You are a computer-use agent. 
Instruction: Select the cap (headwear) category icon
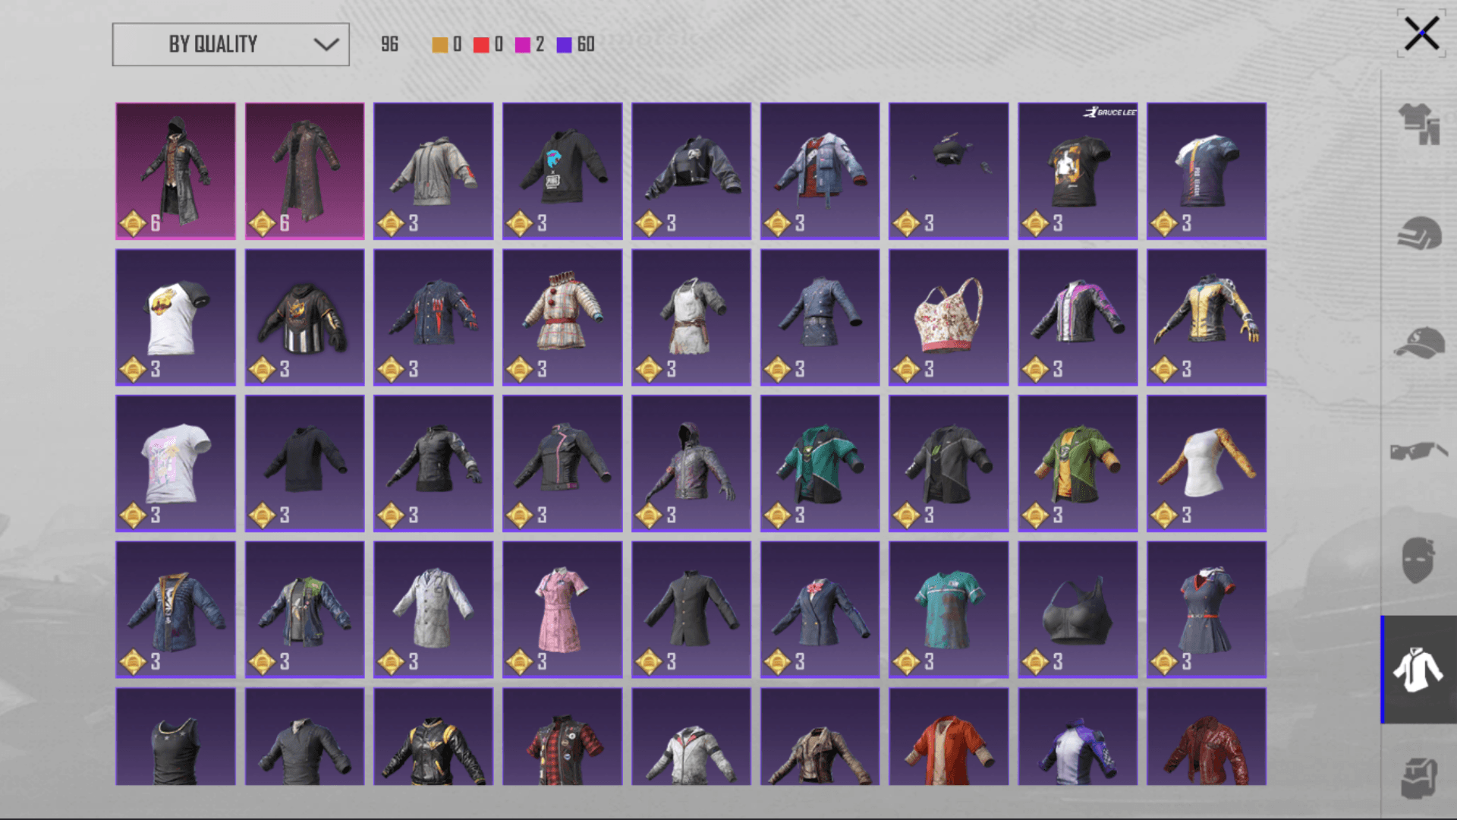pos(1419,343)
